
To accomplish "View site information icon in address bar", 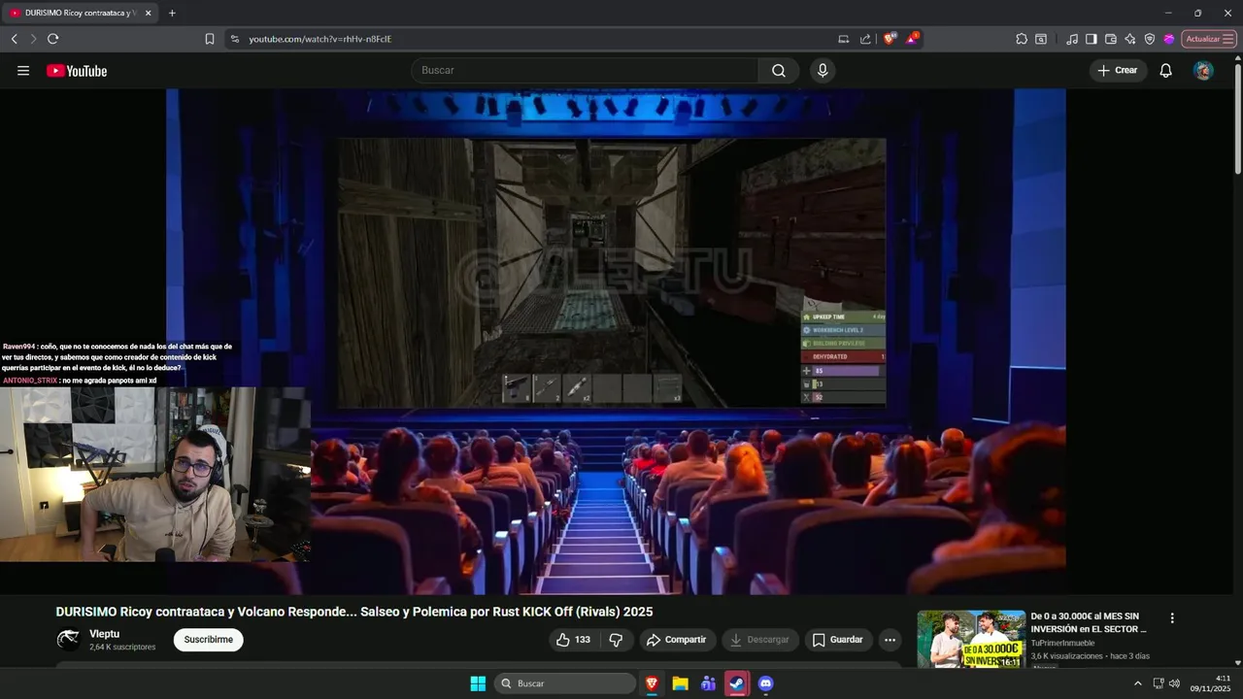I will [x=234, y=39].
